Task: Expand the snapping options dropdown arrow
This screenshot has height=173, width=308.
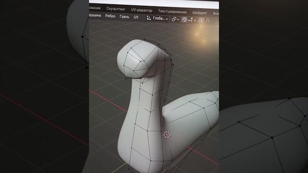Action: pyautogui.click(x=194, y=20)
